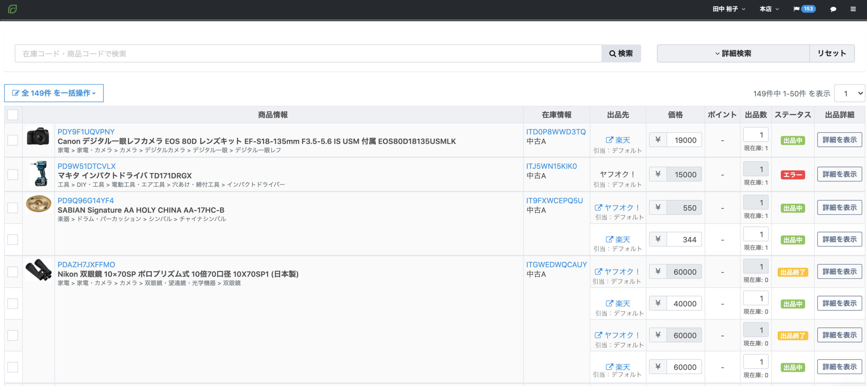Open the chat bubble messages icon

[x=833, y=9]
